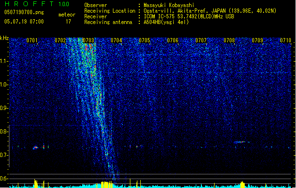
Task: Click the 1.0 kHz axis label
Action: 4,85
